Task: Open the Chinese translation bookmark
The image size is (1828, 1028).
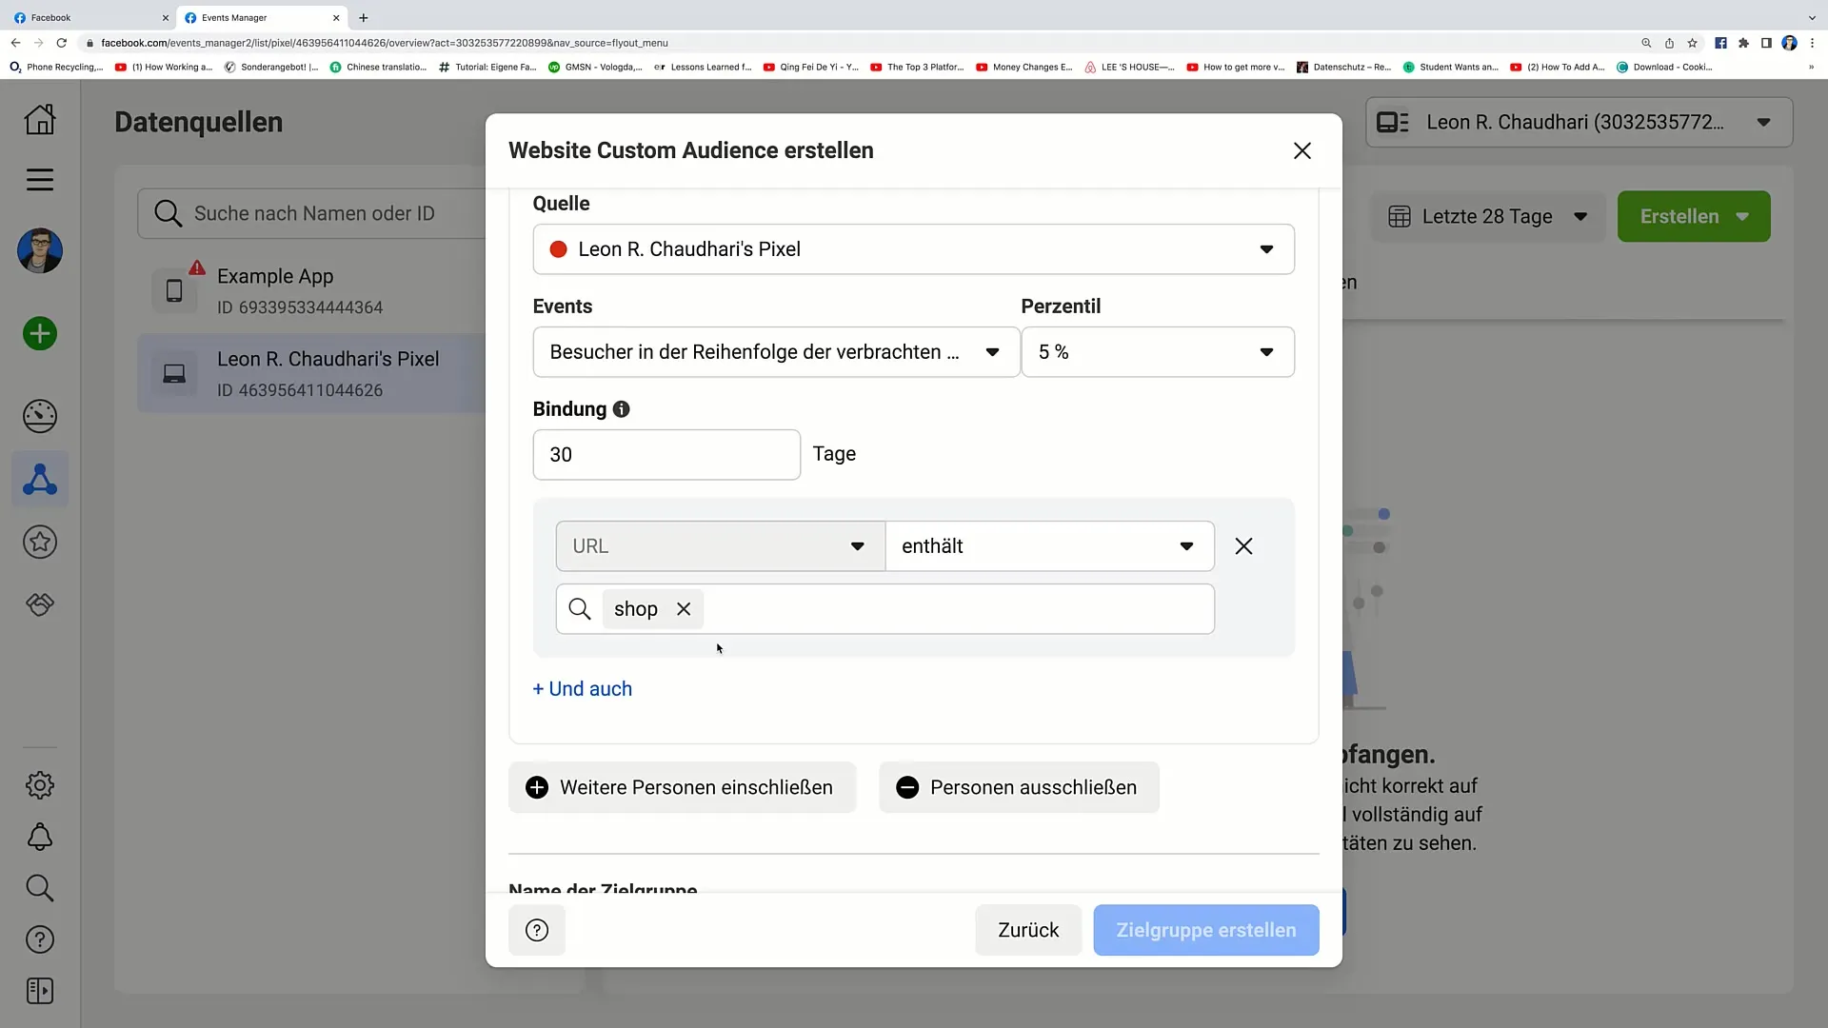Action: tap(378, 68)
